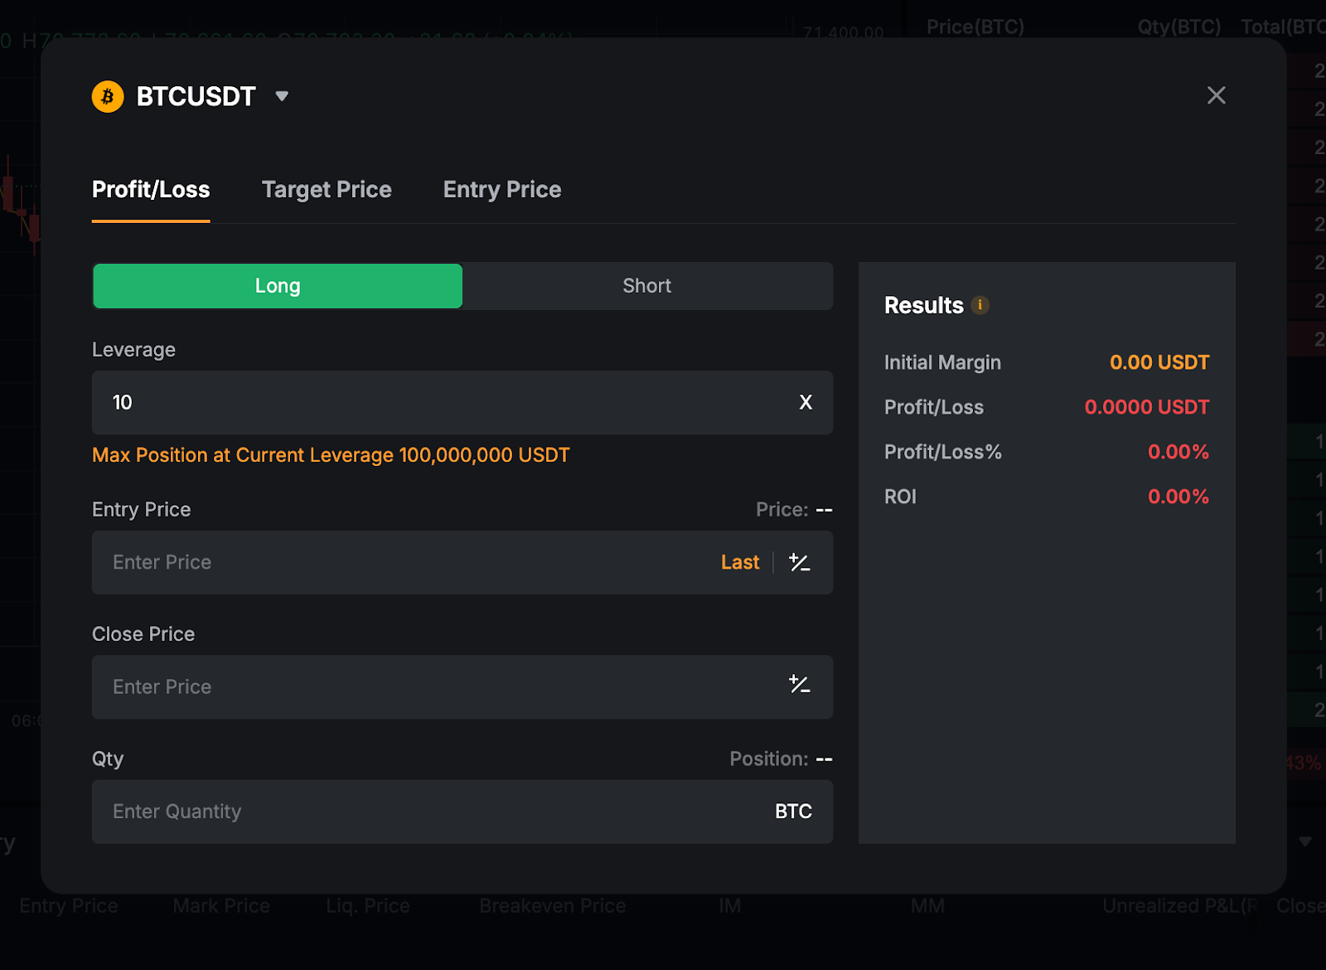Click the Leverage input field
This screenshot has width=1326, height=970.
click(x=439, y=403)
